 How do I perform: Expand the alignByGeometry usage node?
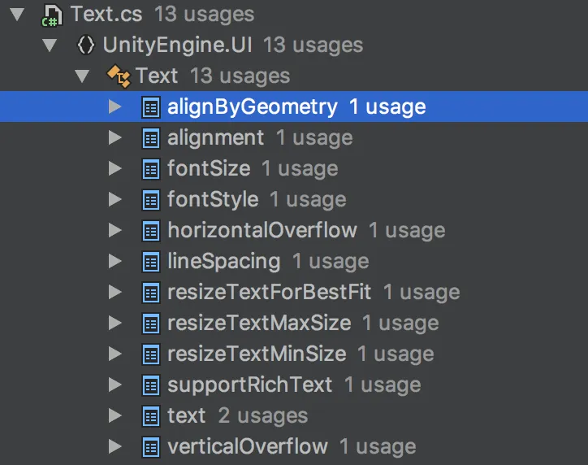pyautogui.click(x=115, y=107)
